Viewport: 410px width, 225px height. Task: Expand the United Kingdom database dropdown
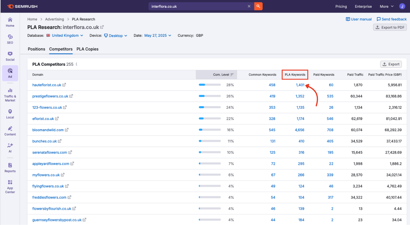[65, 35]
